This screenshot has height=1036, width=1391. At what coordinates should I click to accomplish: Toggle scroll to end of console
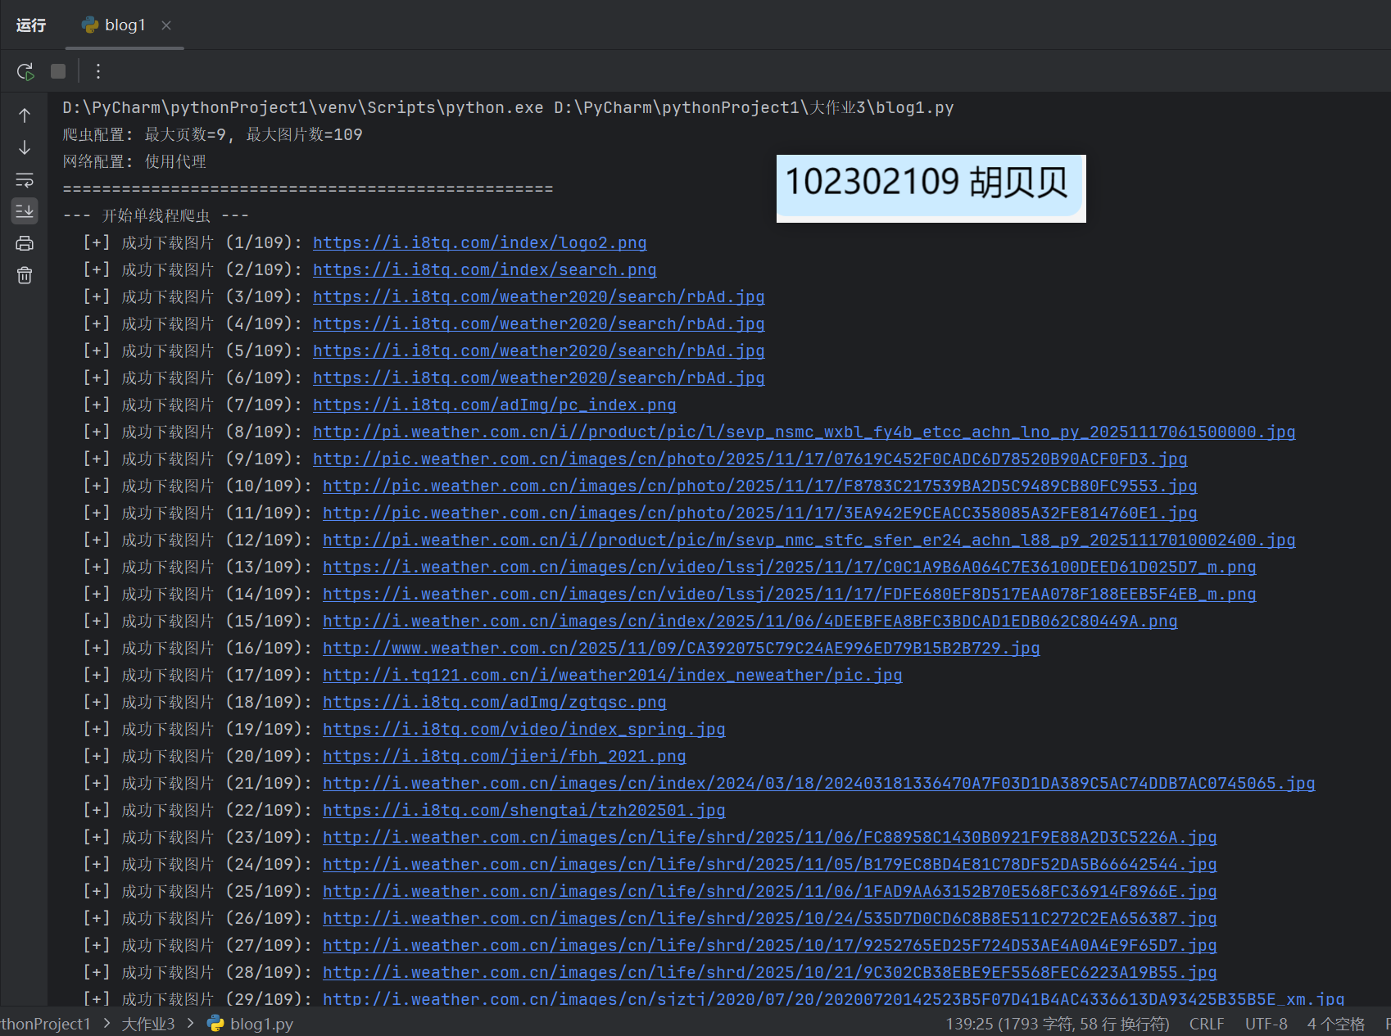[x=25, y=211]
